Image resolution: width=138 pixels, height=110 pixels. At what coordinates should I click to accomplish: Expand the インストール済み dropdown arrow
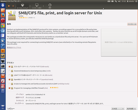tap(43, 6)
